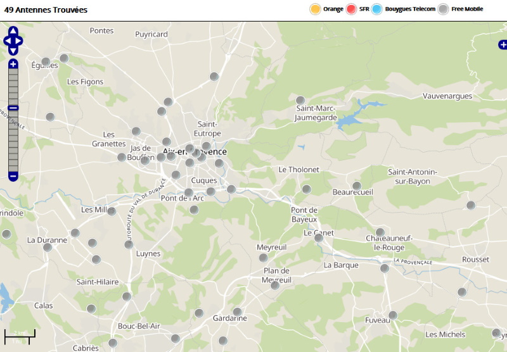Expand the layer switcher plus at right edge
The height and width of the screenshot is (352, 507).
503,44
